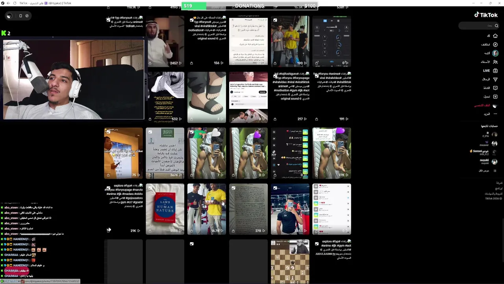504x284 pixels.
Task: Click the $100 donation goal amount
Action: 310,6
